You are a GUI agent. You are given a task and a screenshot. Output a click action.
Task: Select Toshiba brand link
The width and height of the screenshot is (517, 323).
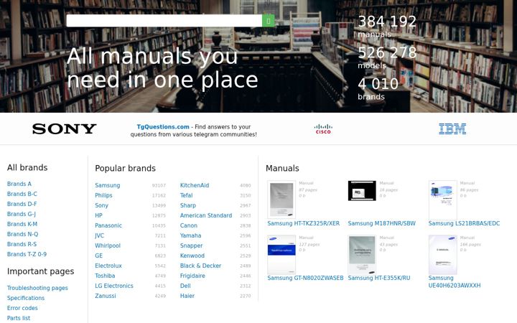tap(105, 276)
